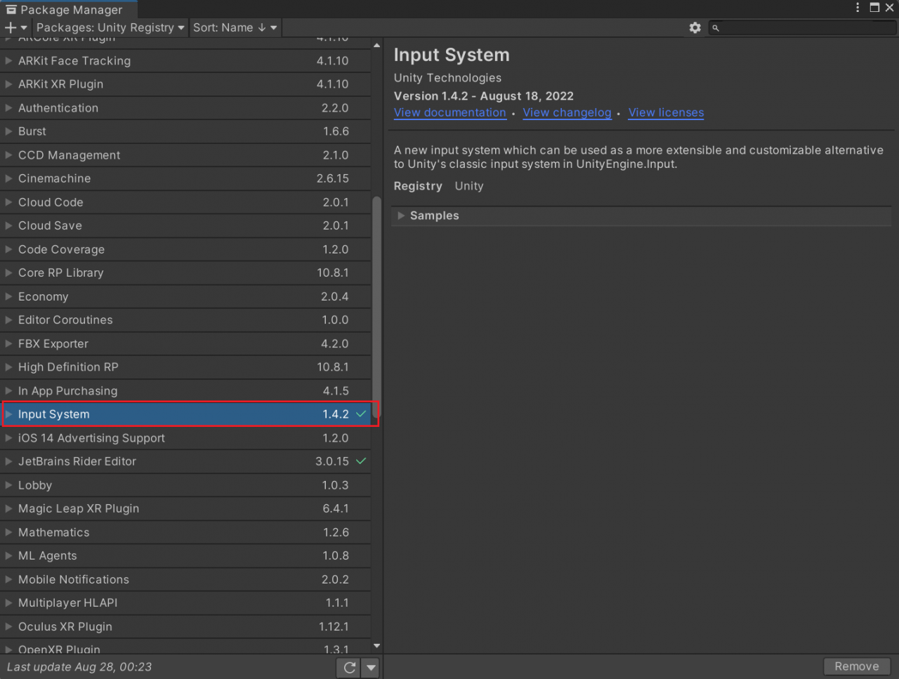The height and width of the screenshot is (679, 899).
Task: Click the installed checkmark on Input System
Action: [361, 414]
